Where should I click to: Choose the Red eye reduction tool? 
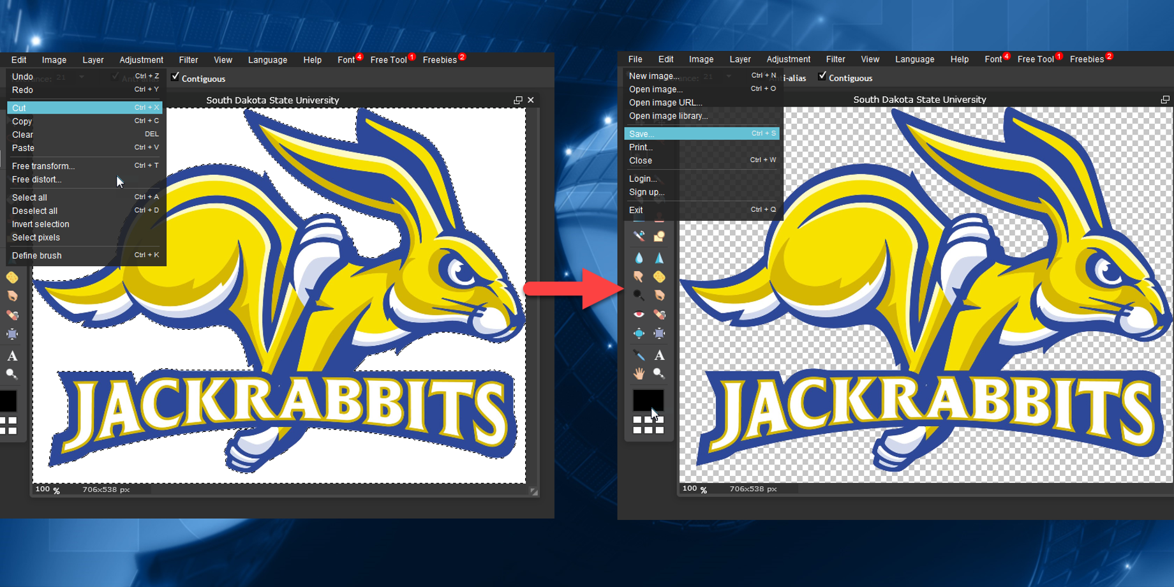pos(639,314)
